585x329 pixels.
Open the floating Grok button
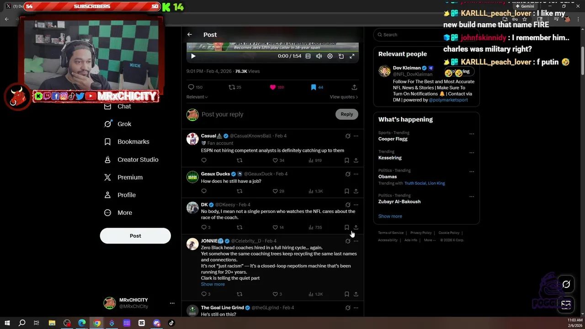(566, 284)
